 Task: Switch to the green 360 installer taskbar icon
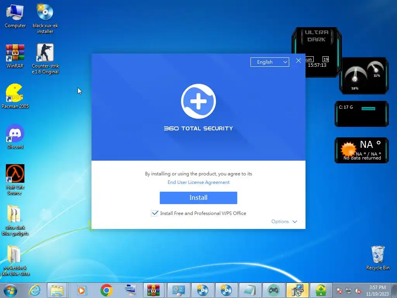point(321,290)
